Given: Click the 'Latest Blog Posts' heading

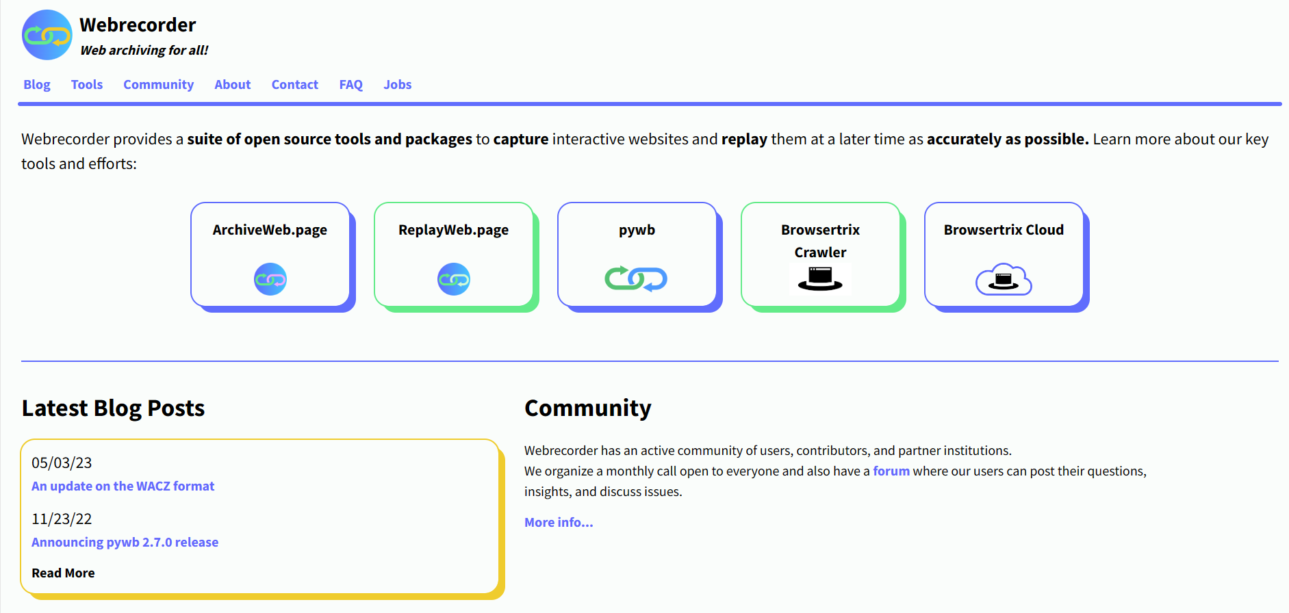Looking at the screenshot, I should pos(113,408).
